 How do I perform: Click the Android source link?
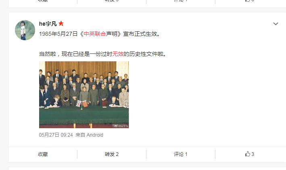[x=95, y=135]
